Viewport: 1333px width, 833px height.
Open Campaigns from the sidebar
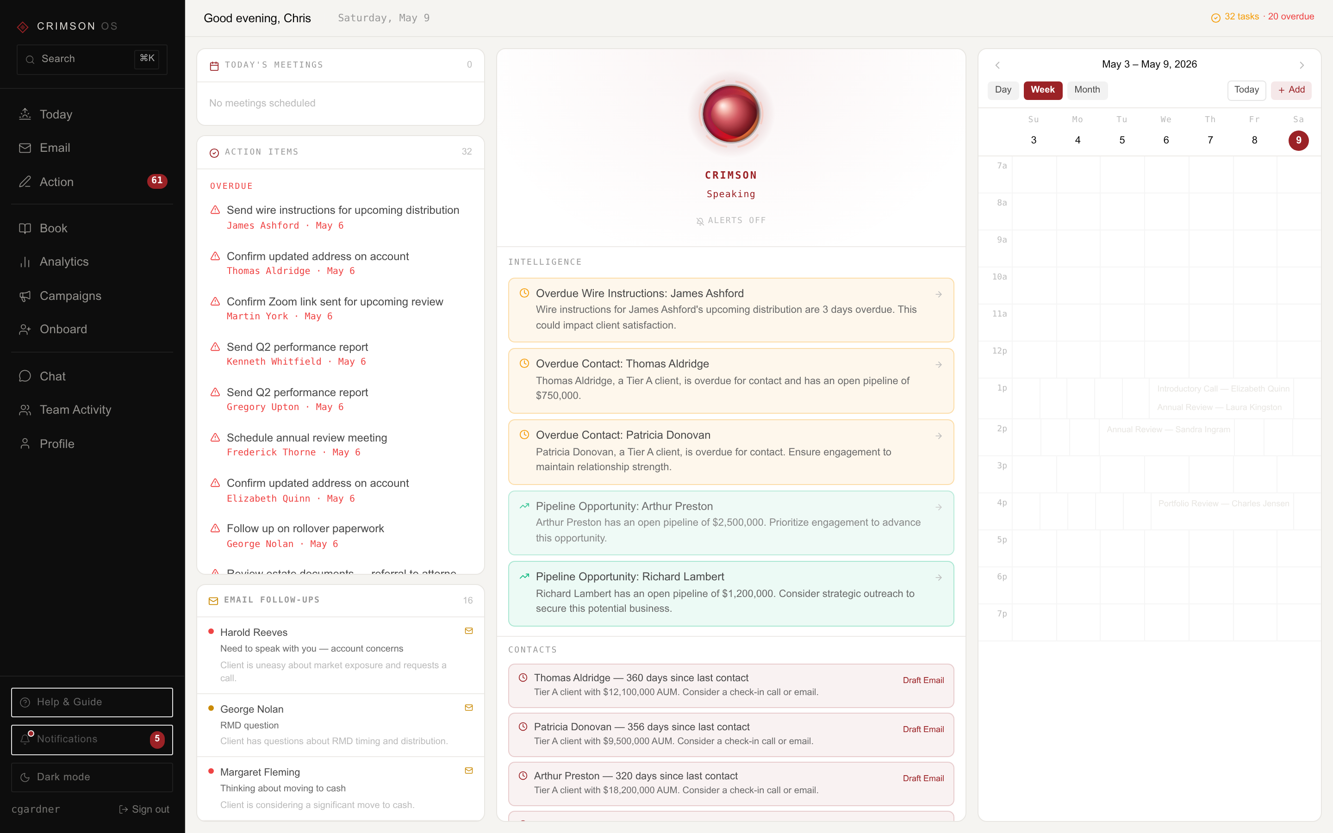coord(92,296)
